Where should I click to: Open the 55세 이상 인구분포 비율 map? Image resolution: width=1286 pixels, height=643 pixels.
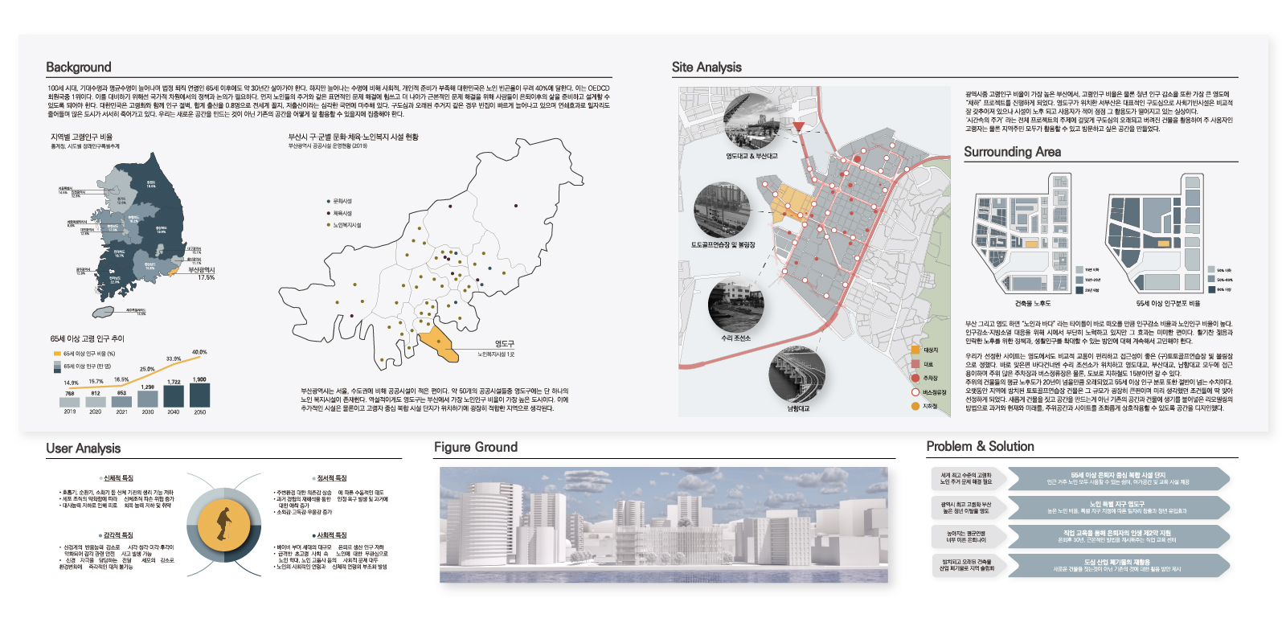[x=1155, y=233]
